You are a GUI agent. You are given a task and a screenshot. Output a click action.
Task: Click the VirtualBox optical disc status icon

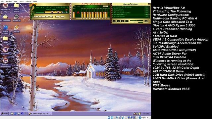pos(112,118)
